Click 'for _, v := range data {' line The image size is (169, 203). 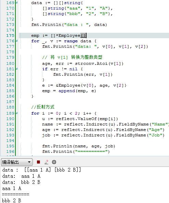coord(64,41)
